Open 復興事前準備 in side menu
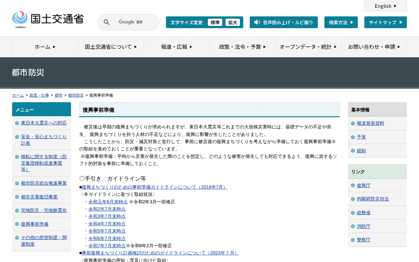This screenshot has width=419, height=262. pos(35,224)
